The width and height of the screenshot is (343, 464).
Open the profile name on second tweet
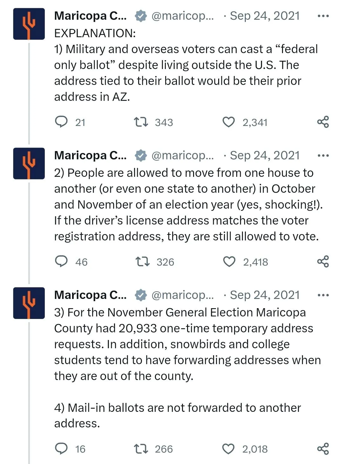[90, 156]
